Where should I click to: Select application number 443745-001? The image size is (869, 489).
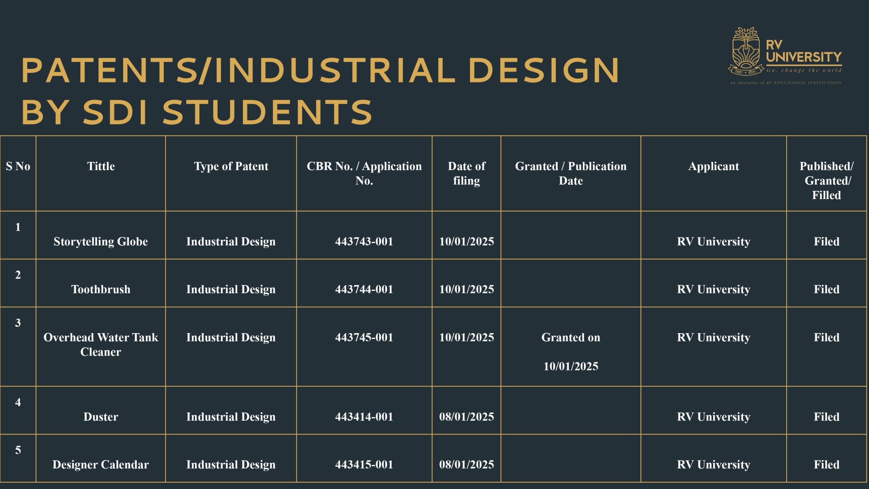pos(364,337)
